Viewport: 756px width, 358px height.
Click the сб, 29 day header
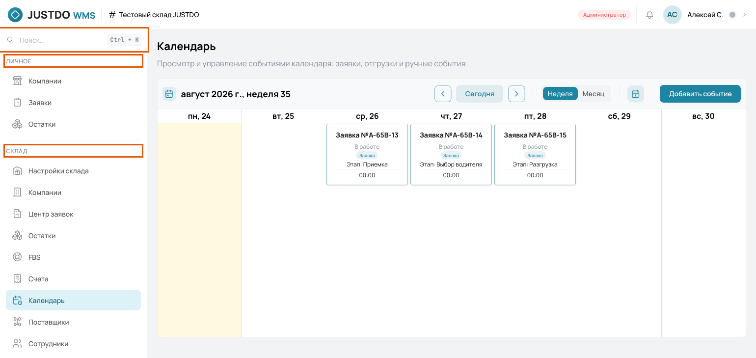[619, 116]
